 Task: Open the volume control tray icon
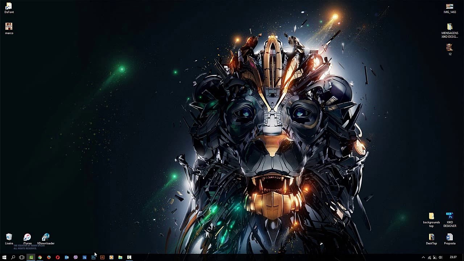point(440,257)
